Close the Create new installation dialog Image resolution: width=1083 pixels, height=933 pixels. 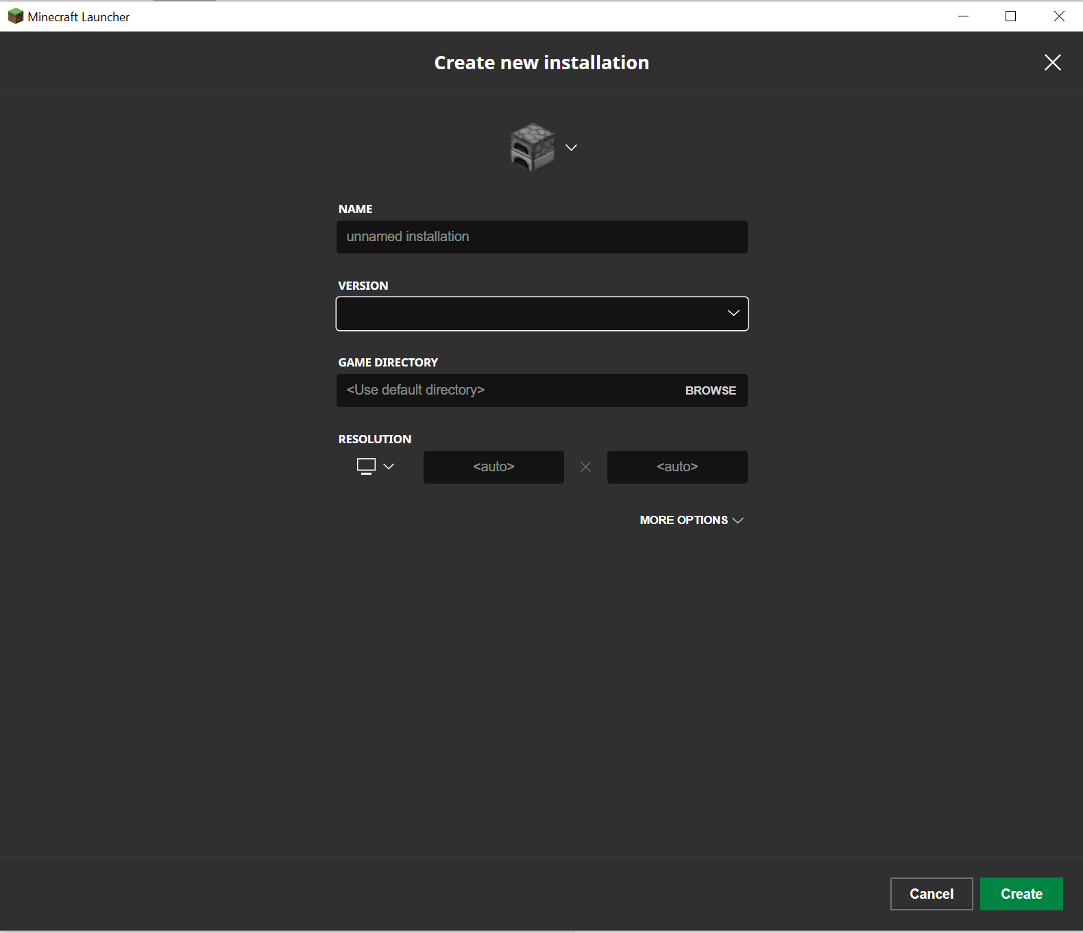tap(1052, 62)
